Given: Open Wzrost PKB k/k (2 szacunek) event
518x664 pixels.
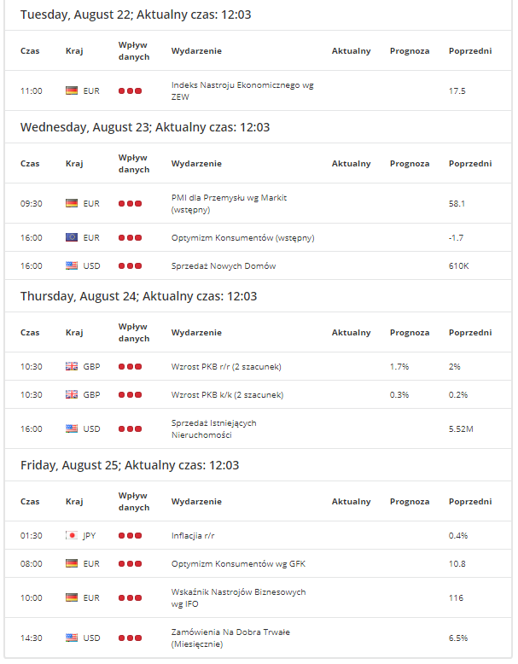Looking at the screenshot, I should coord(228,394).
